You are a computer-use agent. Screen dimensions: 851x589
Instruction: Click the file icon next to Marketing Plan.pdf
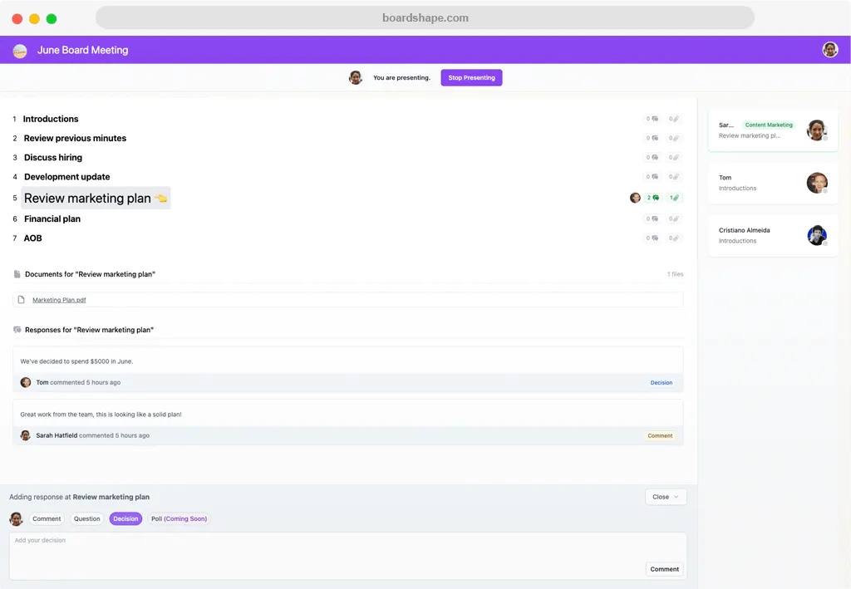pos(22,299)
